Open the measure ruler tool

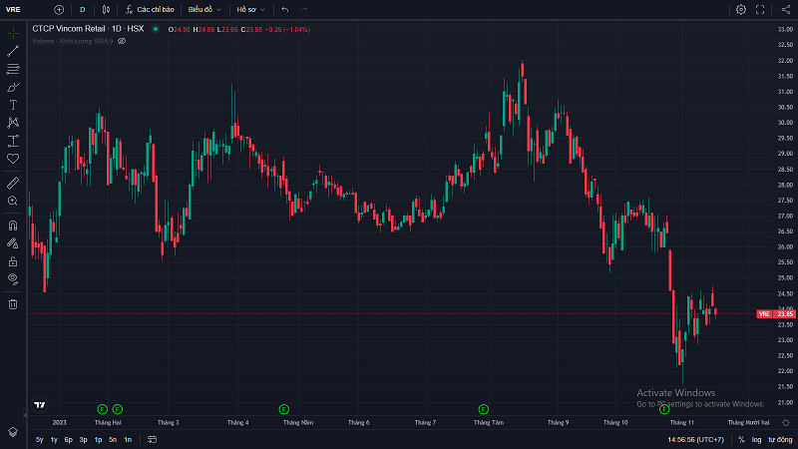click(13, 183)
